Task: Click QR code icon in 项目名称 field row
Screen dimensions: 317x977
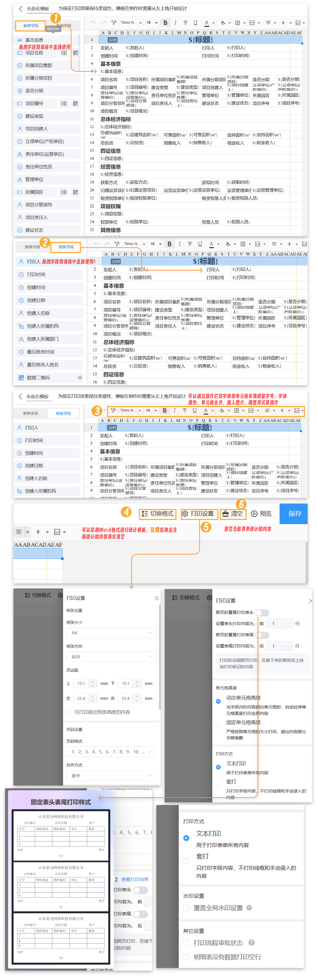Action: (75, 53)
